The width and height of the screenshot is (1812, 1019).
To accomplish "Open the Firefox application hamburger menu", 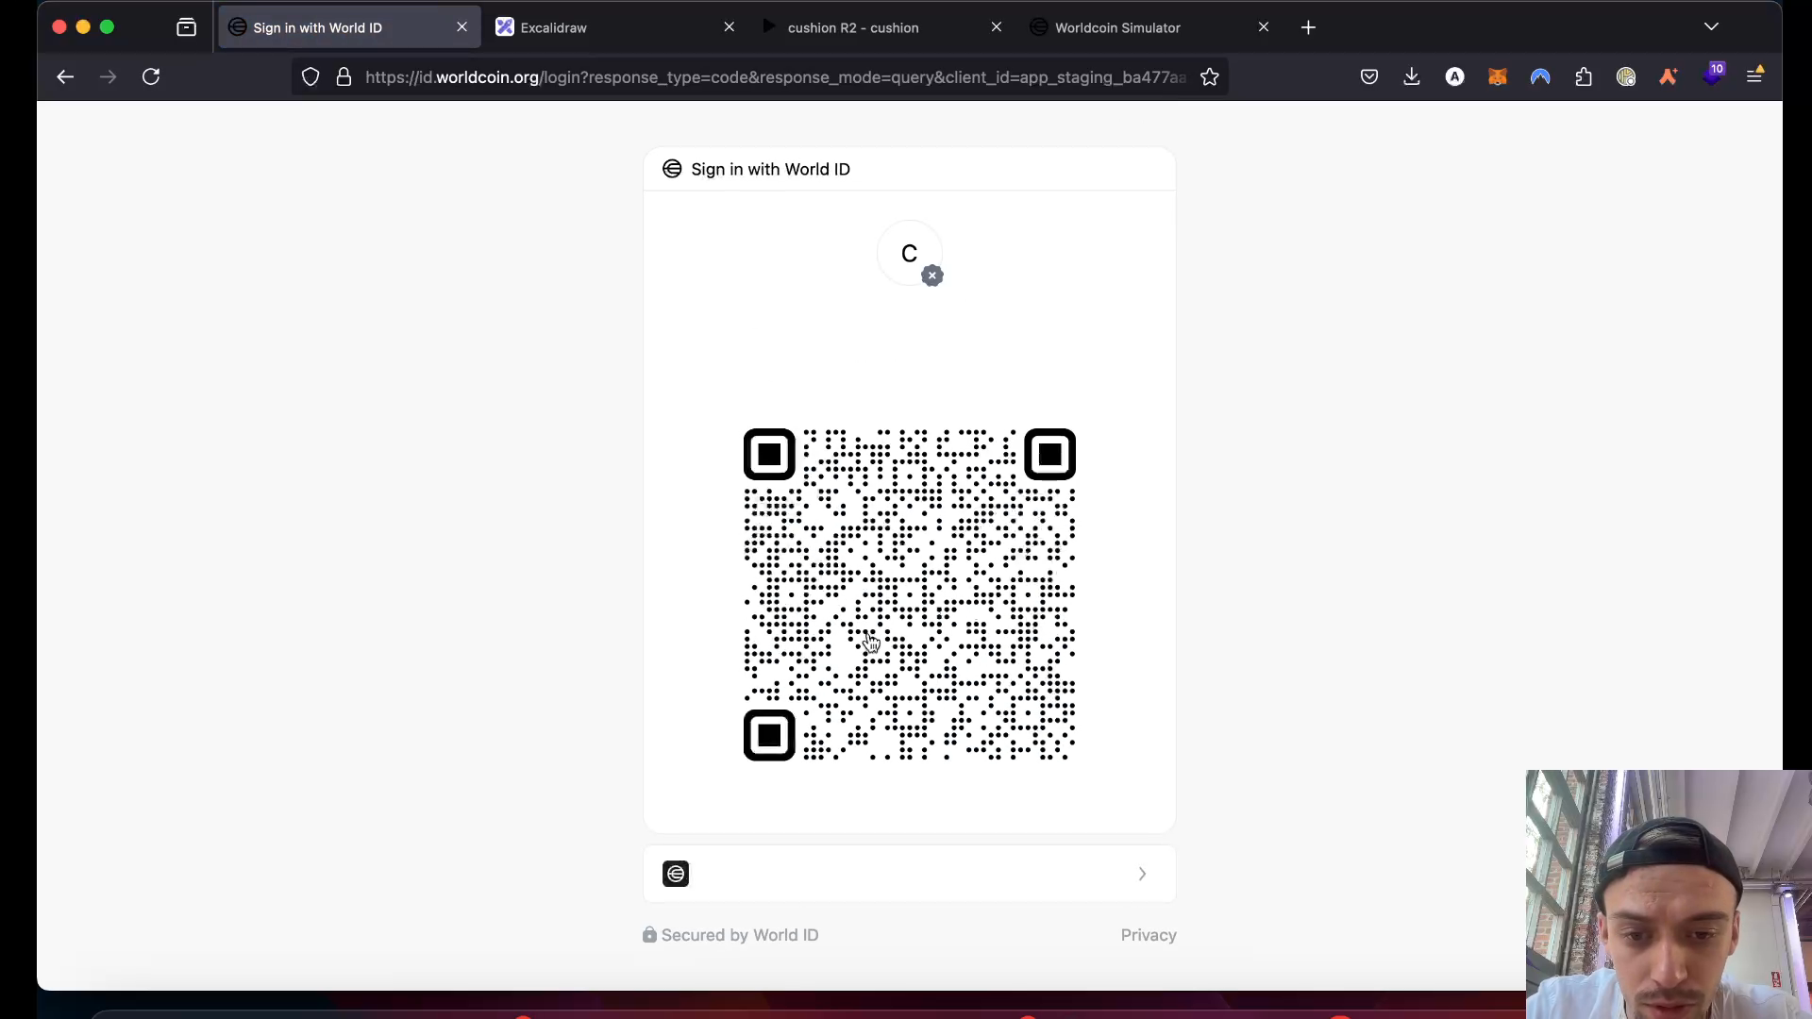I will click(x=1754, y=75).
